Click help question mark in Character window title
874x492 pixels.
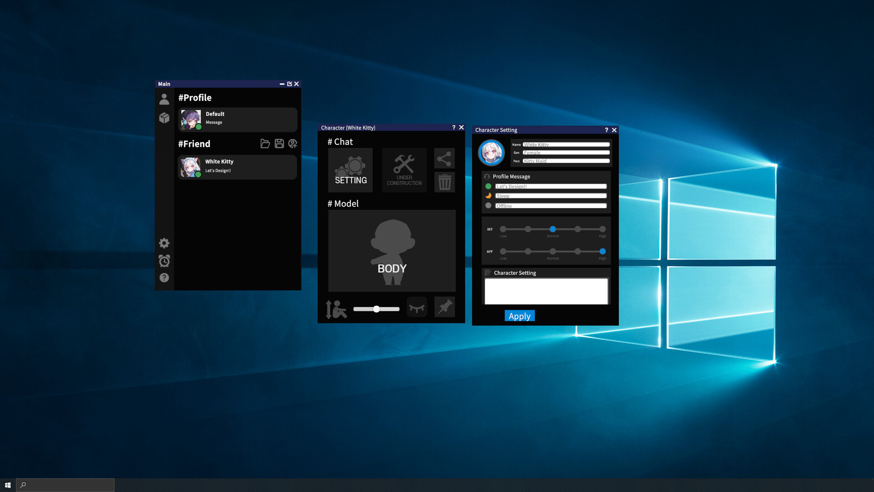pyautogui.click(x=454, y=128)
